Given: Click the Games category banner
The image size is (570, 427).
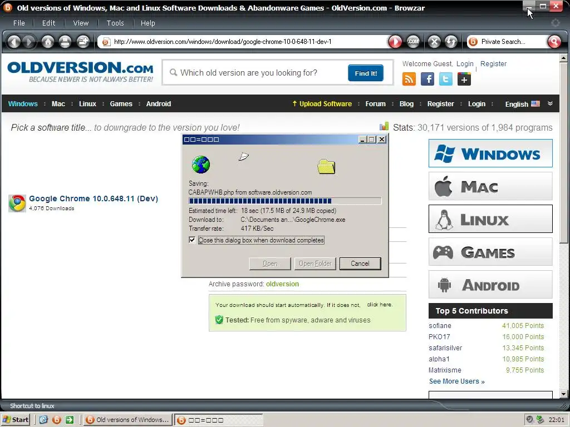Looking at the screenshot, I should 490,252.
